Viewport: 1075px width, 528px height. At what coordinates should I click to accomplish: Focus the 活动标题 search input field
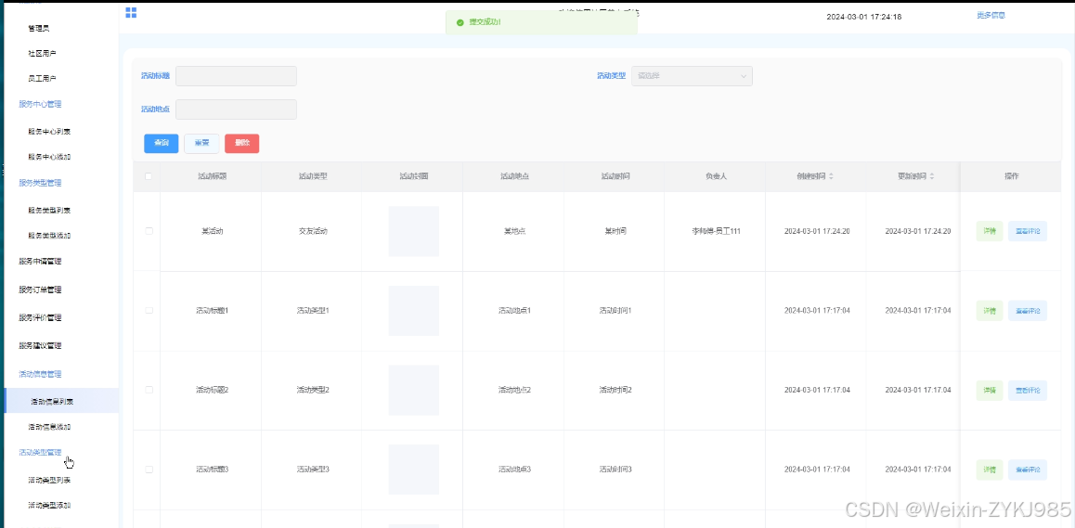[x=236, y=76]
